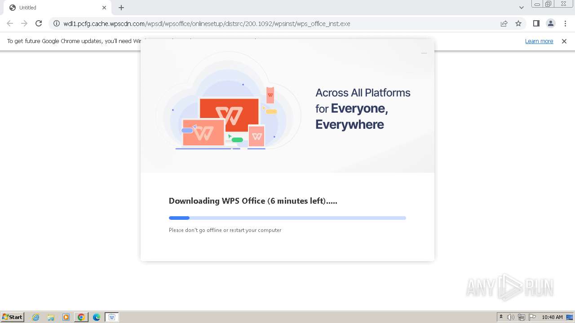Click 'Downloading WPS Office (6 minutes left)' text
Viewport: 575px width, 323px height.
253,201
